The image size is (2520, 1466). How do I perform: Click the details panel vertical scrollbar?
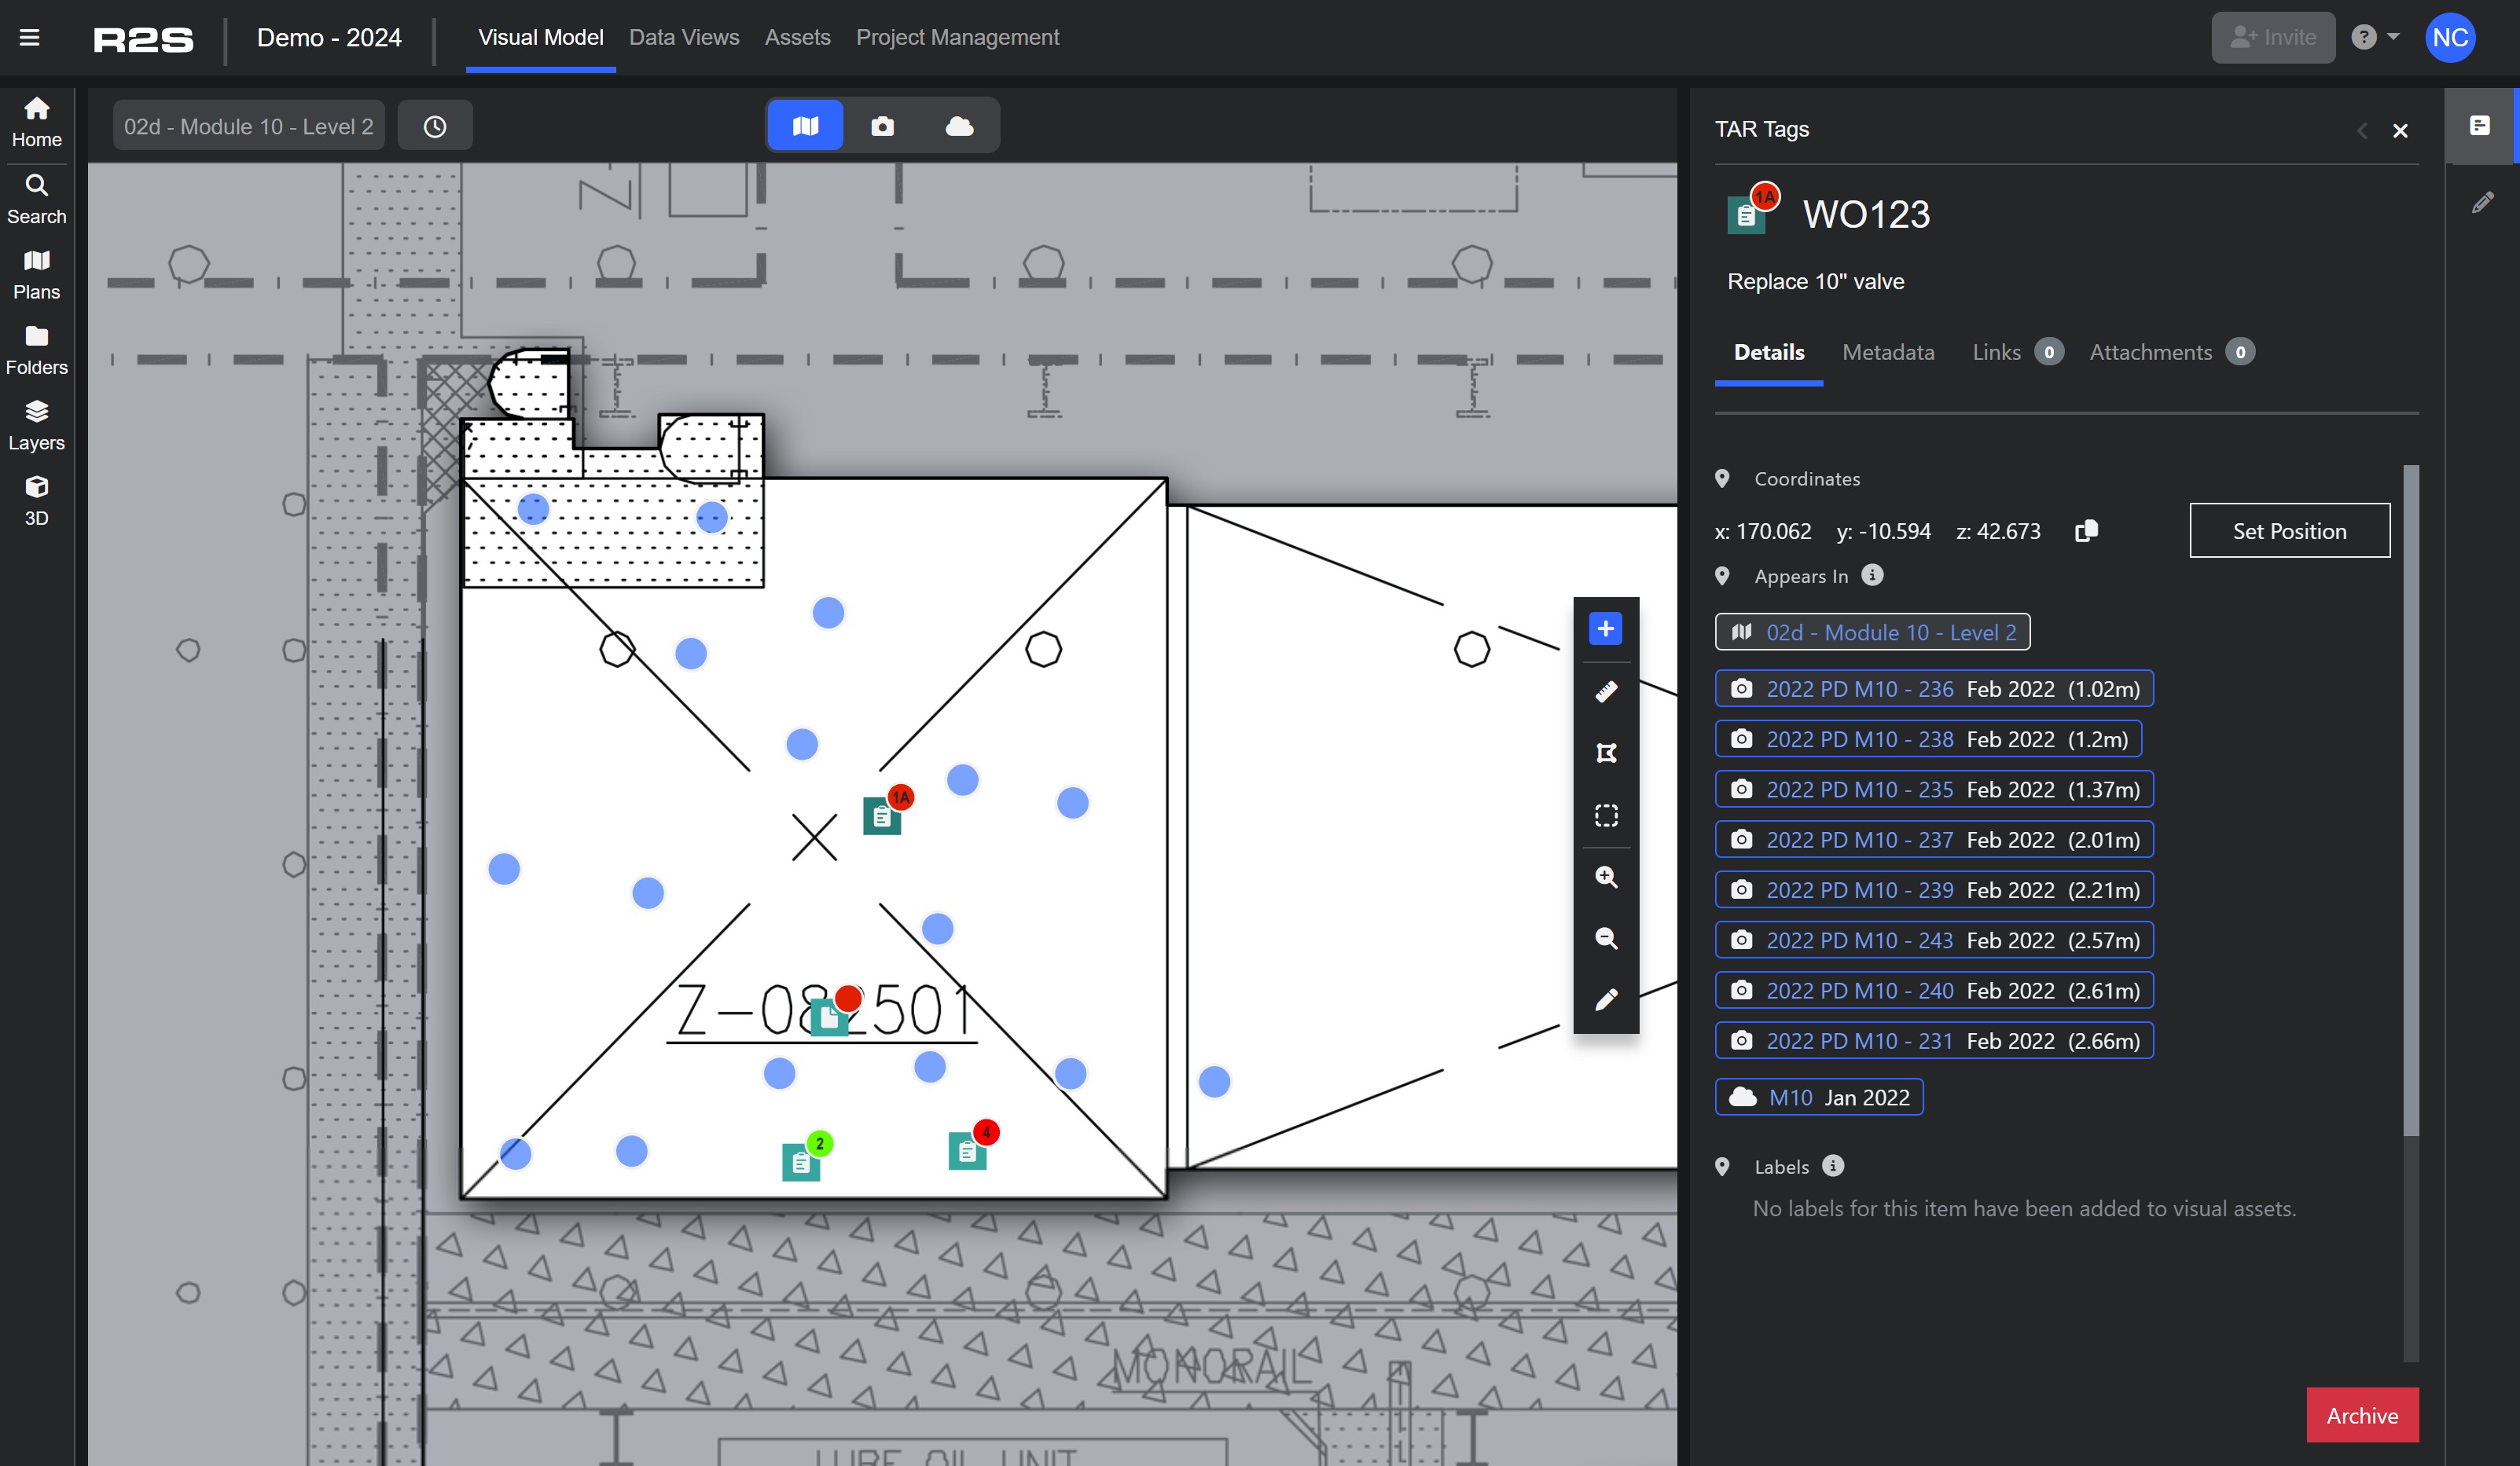(x=2410, y=800)
